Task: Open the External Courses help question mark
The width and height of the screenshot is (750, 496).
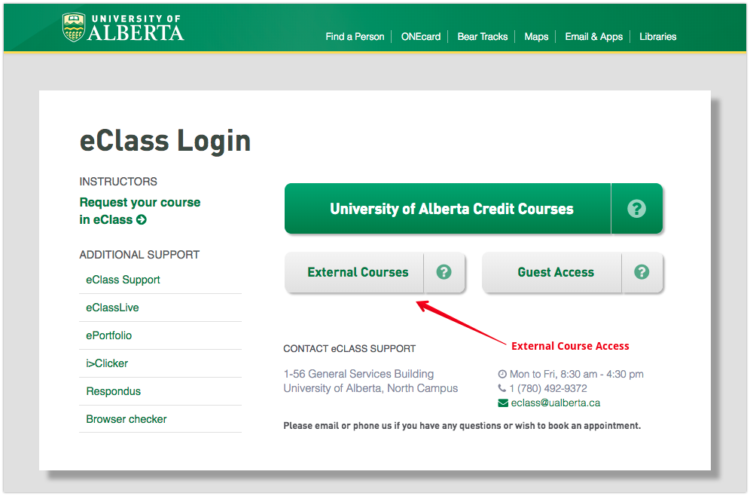Action: pyautogui.click(x=444, y=272)
